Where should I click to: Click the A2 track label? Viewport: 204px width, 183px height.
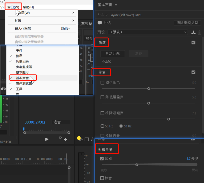coord(88,82)
